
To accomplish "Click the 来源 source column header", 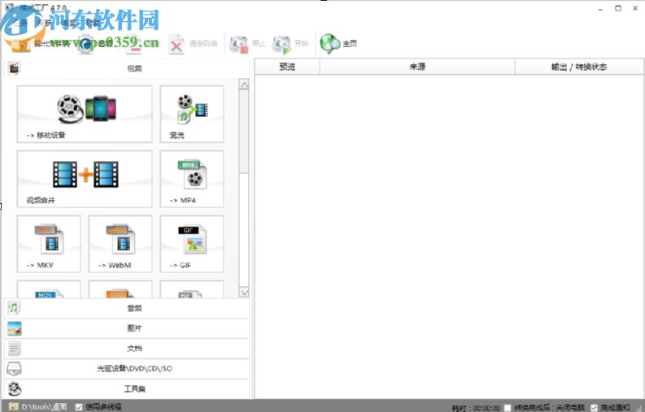I will (417, 67).
